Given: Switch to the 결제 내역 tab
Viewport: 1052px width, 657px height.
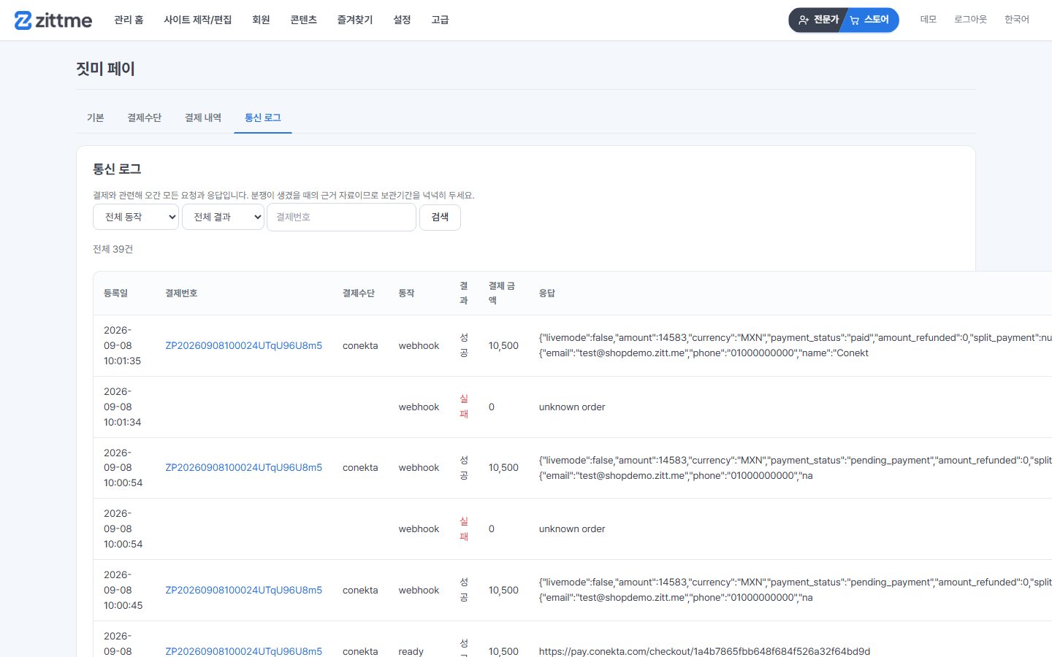Looking at the screenshot, I should click(203, 118).
